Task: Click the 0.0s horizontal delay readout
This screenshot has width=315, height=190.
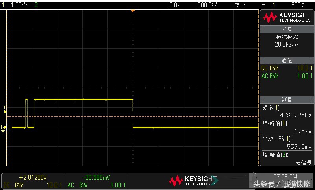Action: coord(174,5)
